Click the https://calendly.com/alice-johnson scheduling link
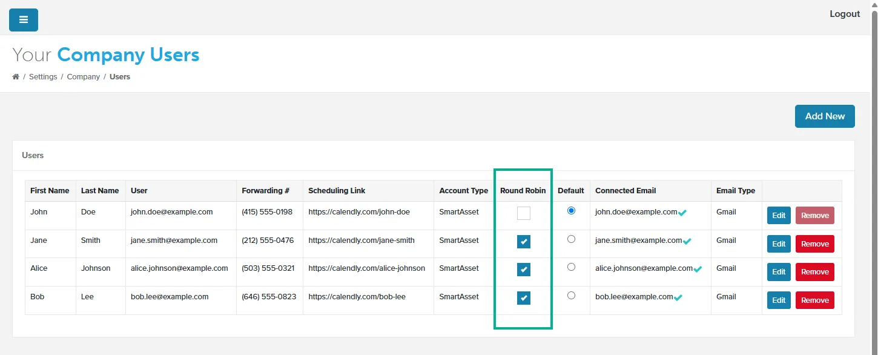 tap(367, 268)
